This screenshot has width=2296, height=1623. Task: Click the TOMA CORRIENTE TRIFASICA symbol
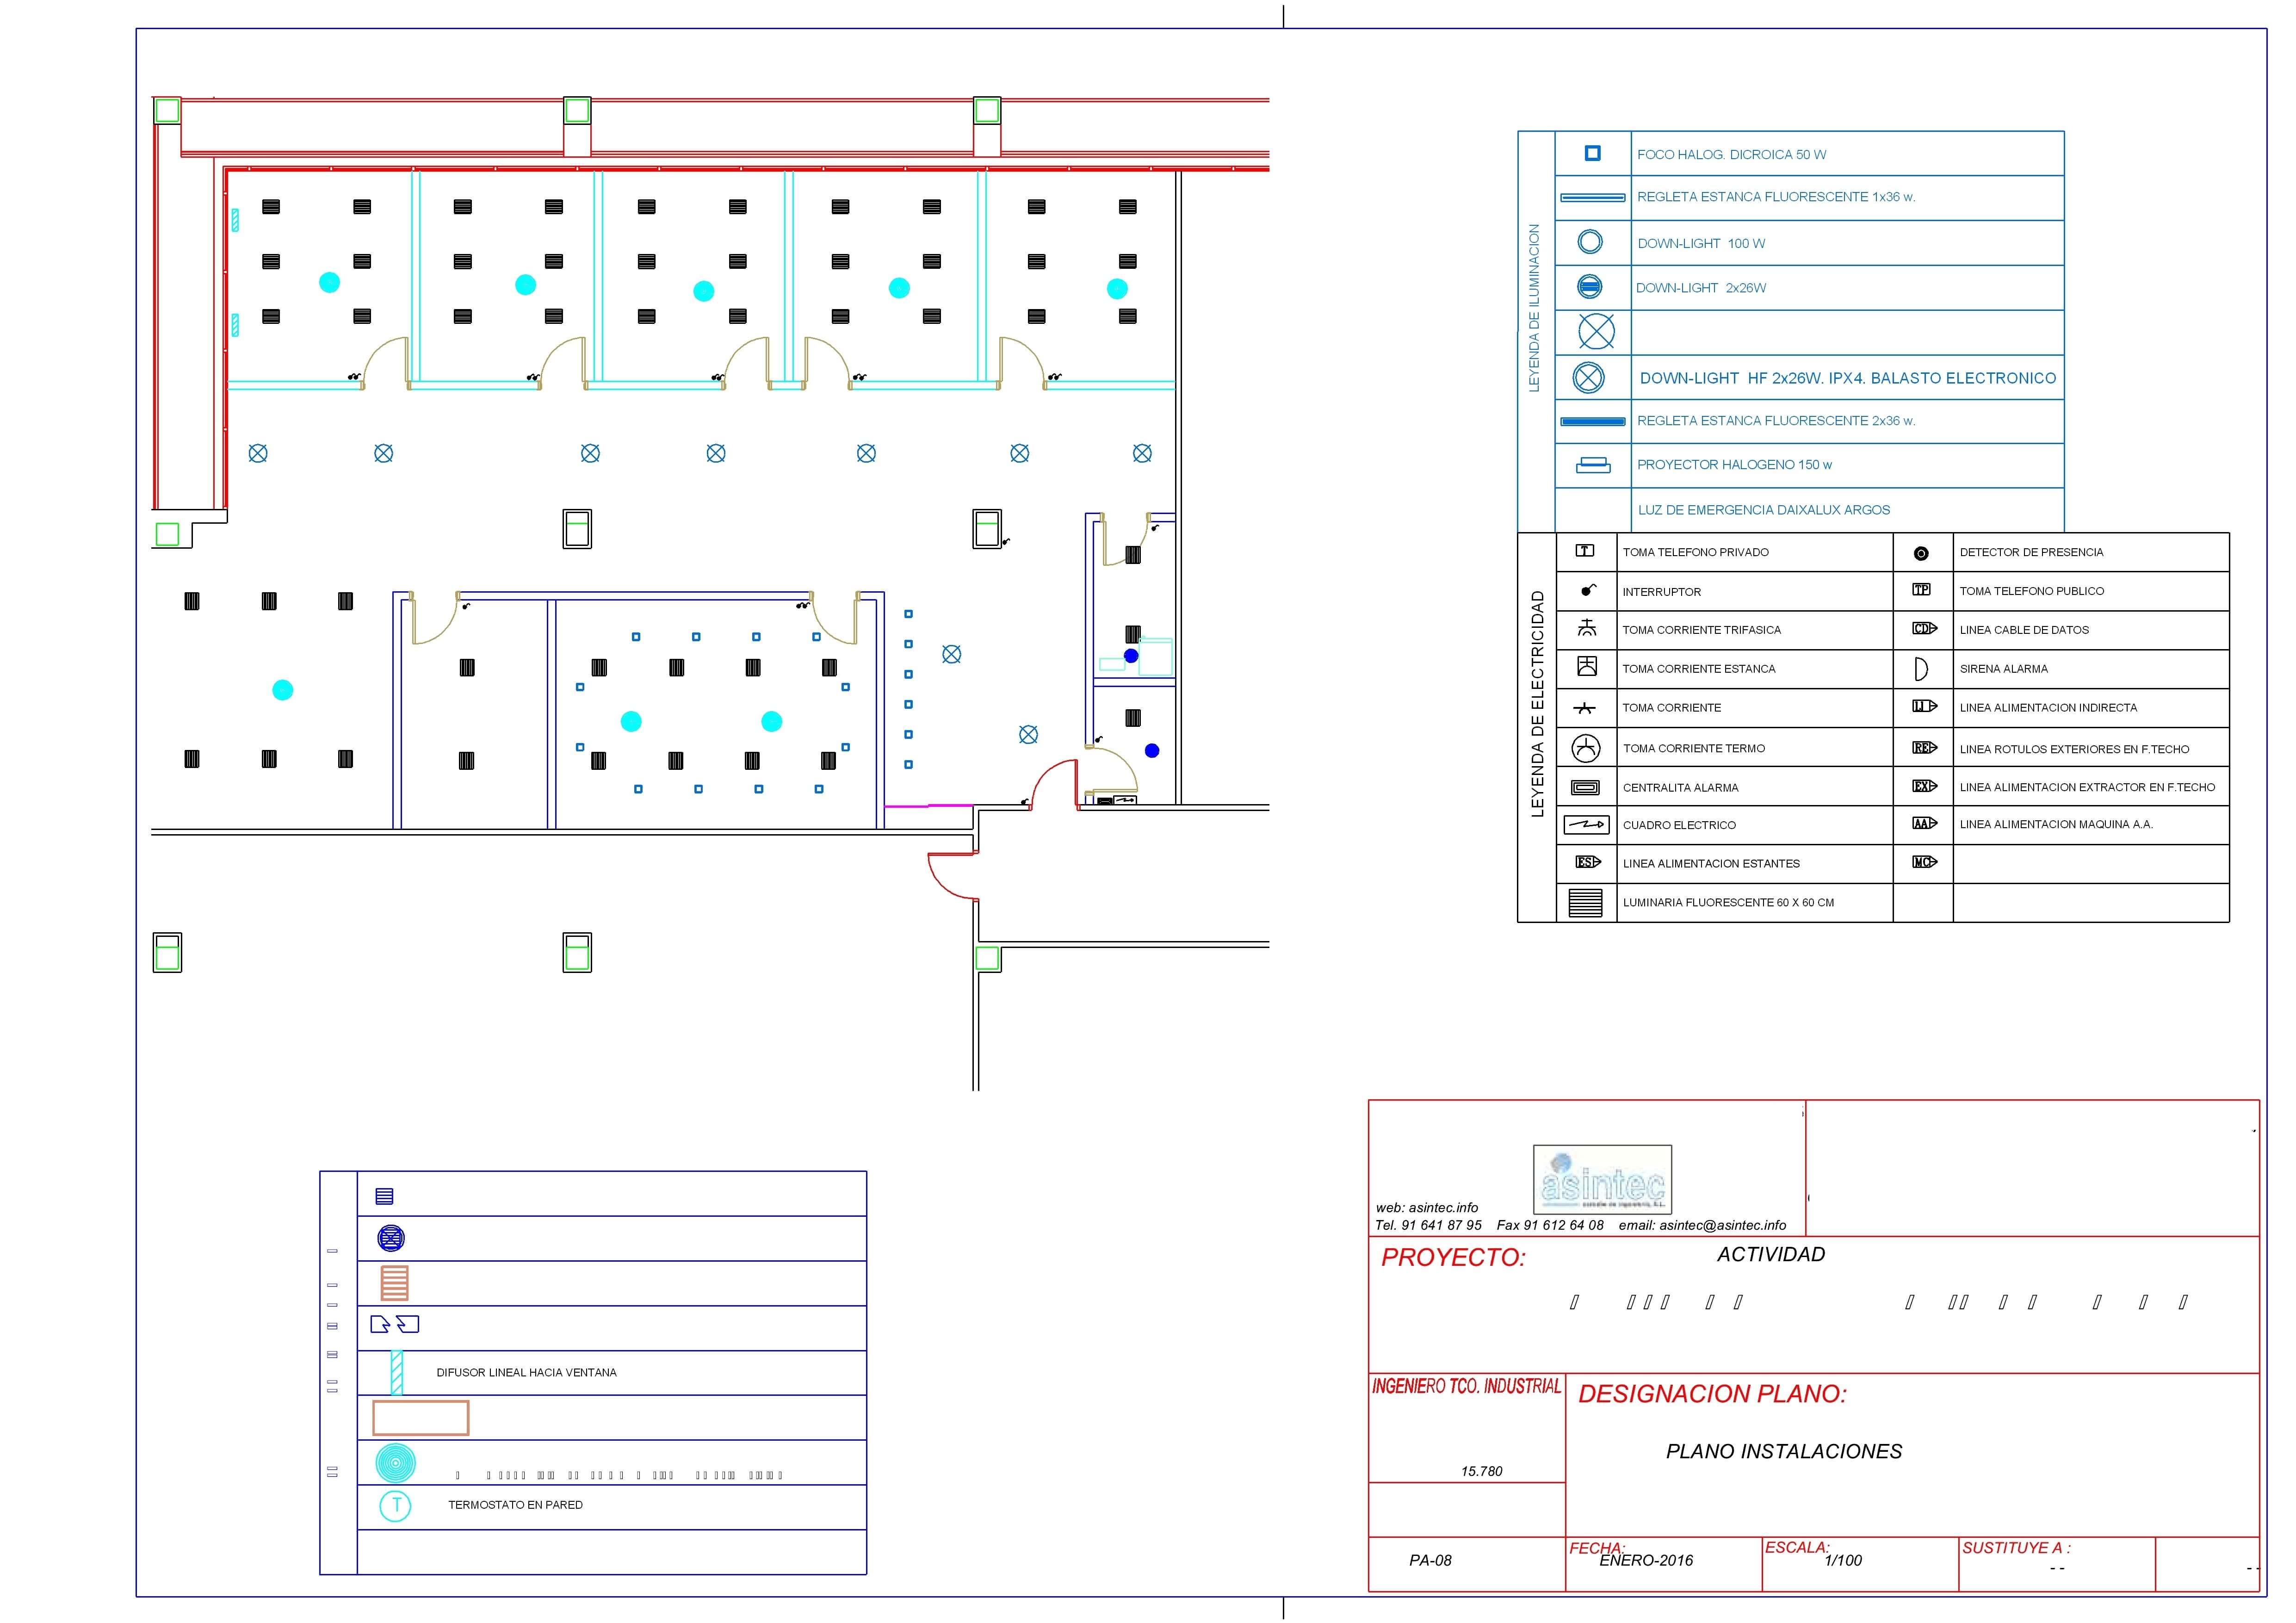coord(1587,628)
